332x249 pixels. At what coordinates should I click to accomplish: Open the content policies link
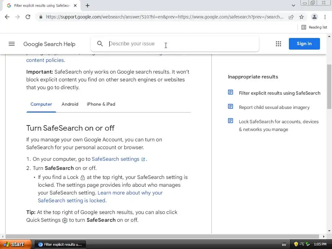click(x=45, y=60)
